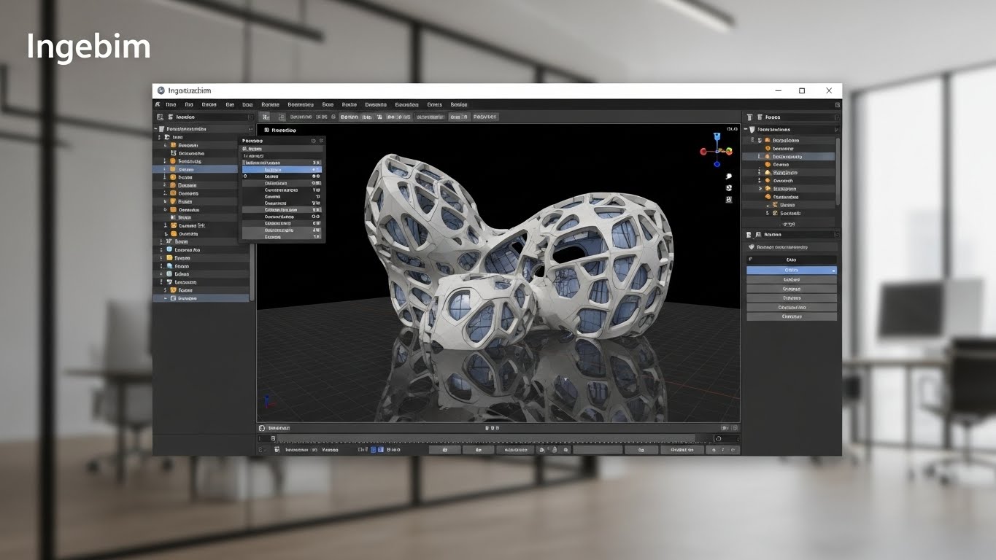Viewport: 996px width, 560px height.
Task: Click the blue Z-axis handle on the orientation gizmo
Action: tap(717, 136)
